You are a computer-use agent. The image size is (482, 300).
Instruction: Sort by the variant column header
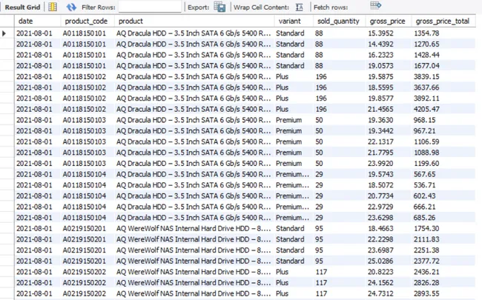tap(289, 21)
